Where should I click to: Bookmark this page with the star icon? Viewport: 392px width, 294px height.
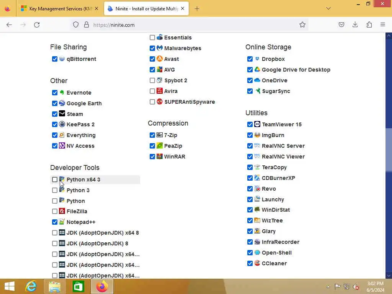(x=302, y=24)
